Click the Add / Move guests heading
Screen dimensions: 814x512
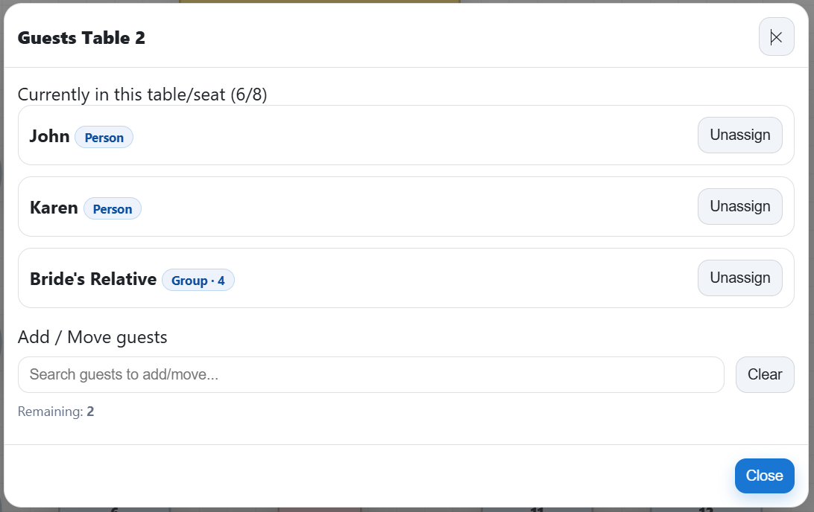(x=92, y=337)
